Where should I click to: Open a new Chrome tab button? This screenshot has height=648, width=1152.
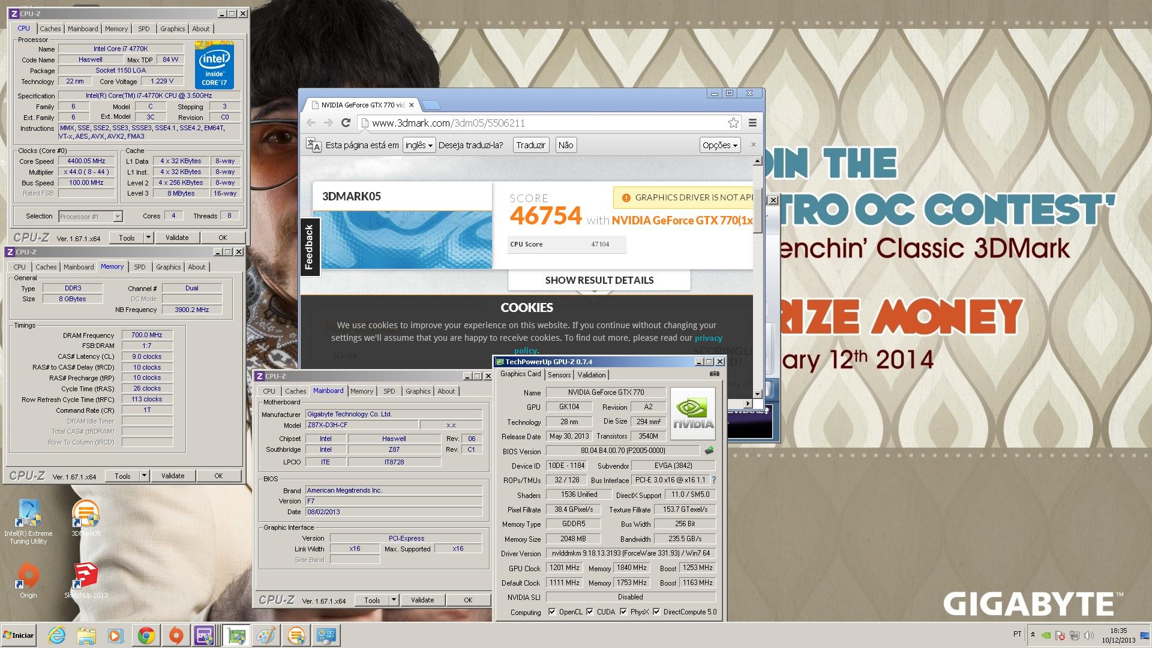[431, 105]
